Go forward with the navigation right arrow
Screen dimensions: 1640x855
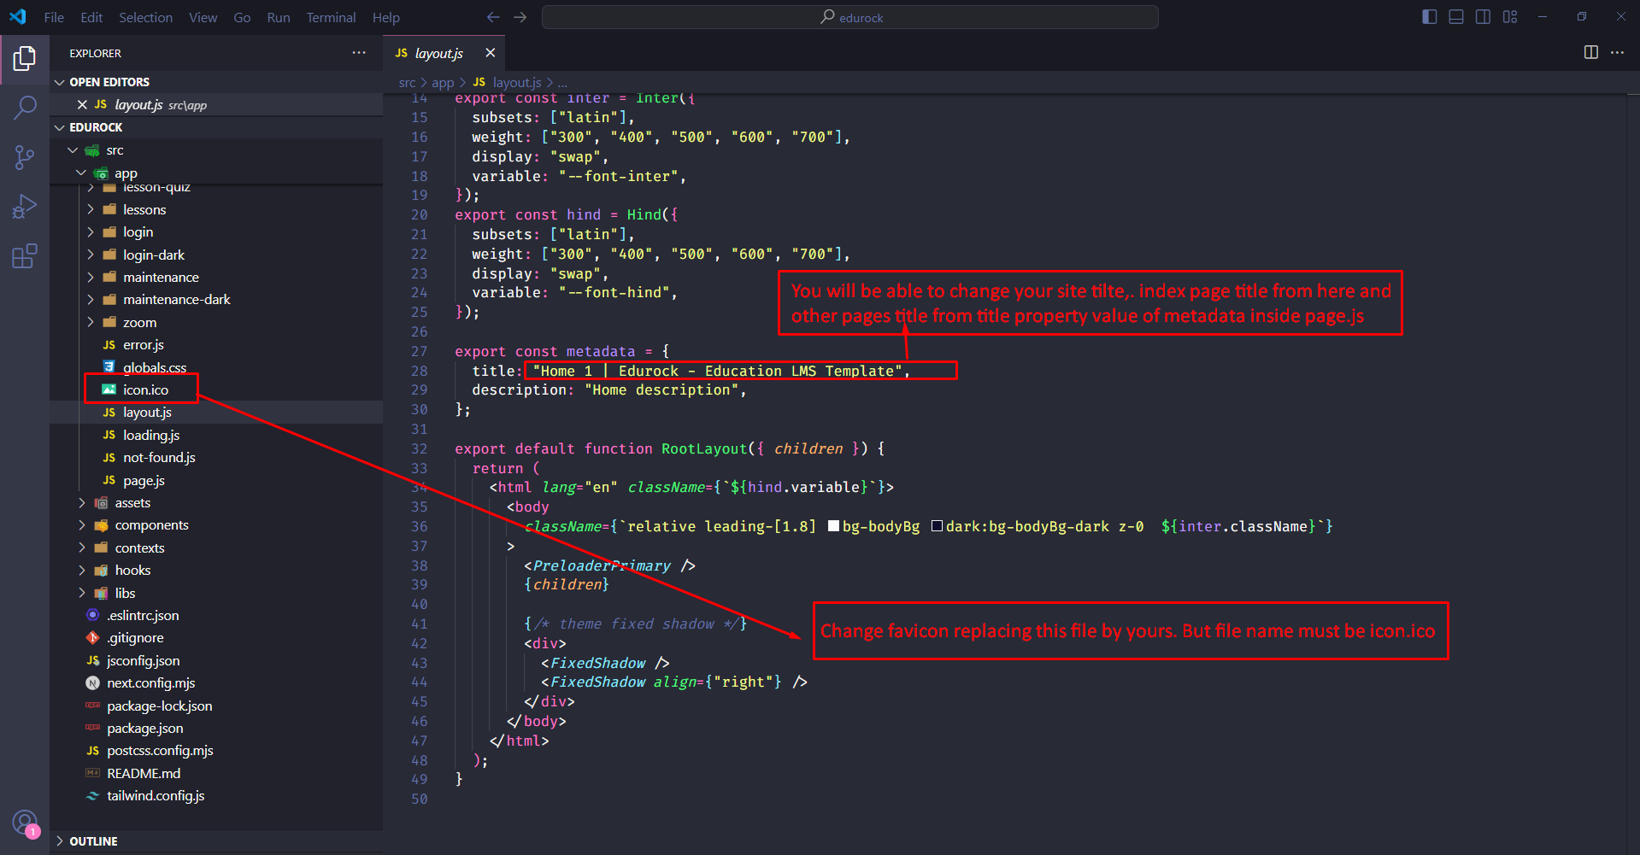coord(520,17)
